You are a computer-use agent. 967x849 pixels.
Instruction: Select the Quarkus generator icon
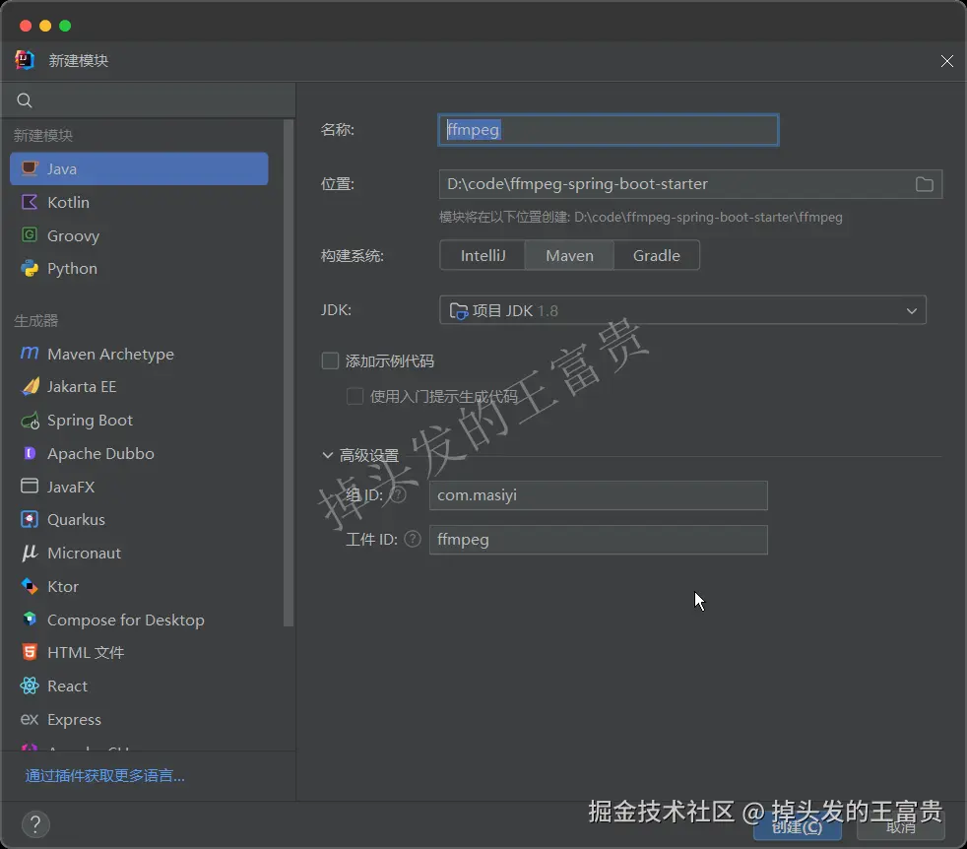coord(29,519)
